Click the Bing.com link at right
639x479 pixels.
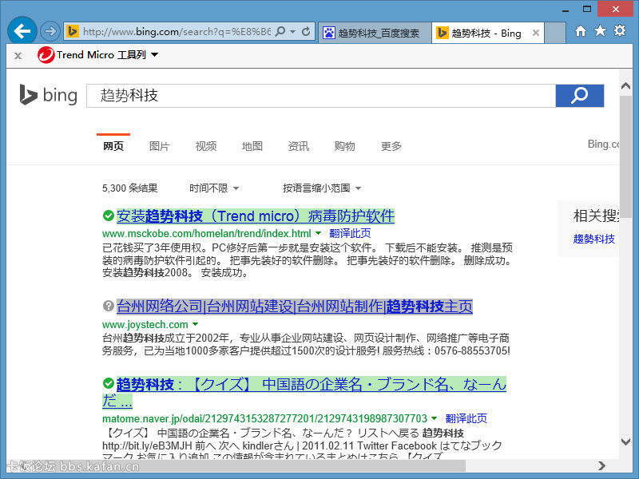click(603, 144)
